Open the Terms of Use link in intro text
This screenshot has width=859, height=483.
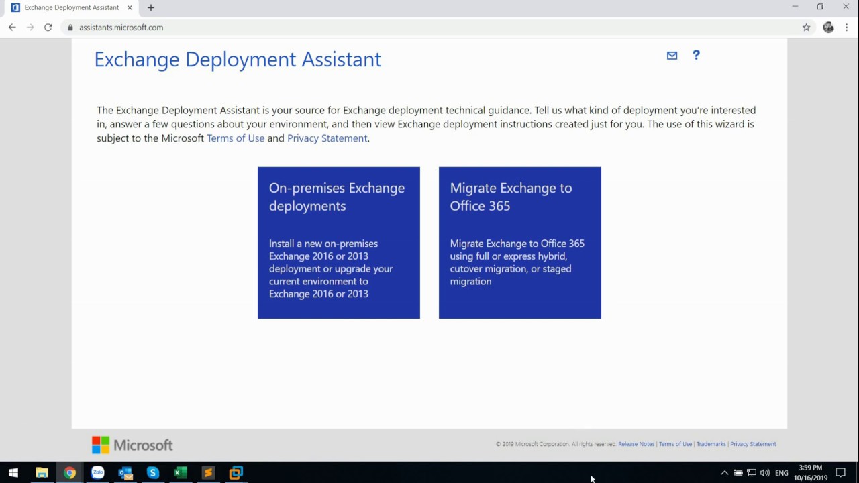tap(236, 138)
